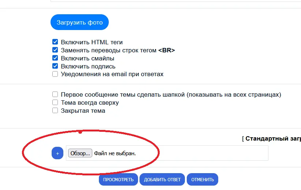Tick the Закрытая тема checkbox
Image resolution: width=301 pixels, height=190 pixels.
coord(55,111)
